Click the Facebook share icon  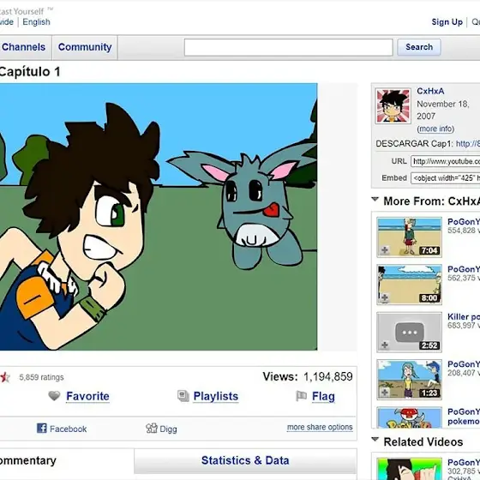tap(42, 428)
